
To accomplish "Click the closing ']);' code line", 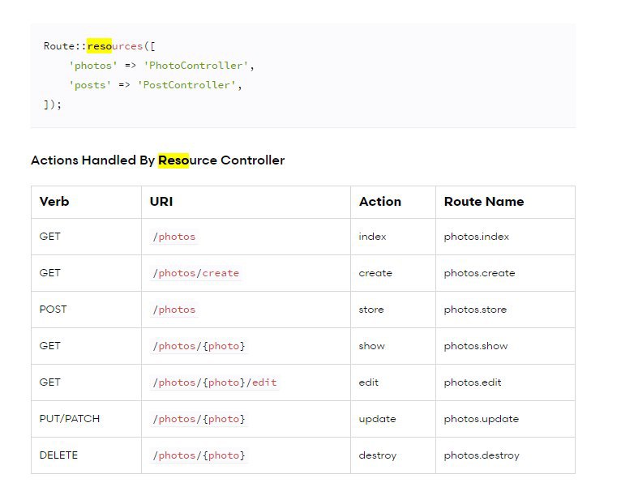I will pos(53,105).
